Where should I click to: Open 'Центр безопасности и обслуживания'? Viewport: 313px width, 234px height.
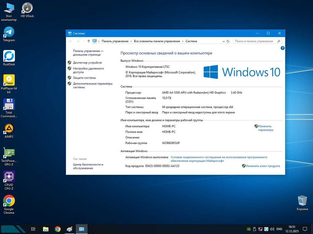(x=88, y=166)
